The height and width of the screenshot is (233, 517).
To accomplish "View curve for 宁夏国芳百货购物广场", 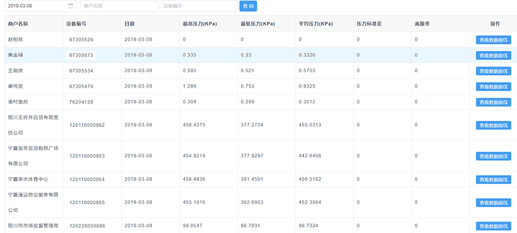I will 493,156.
